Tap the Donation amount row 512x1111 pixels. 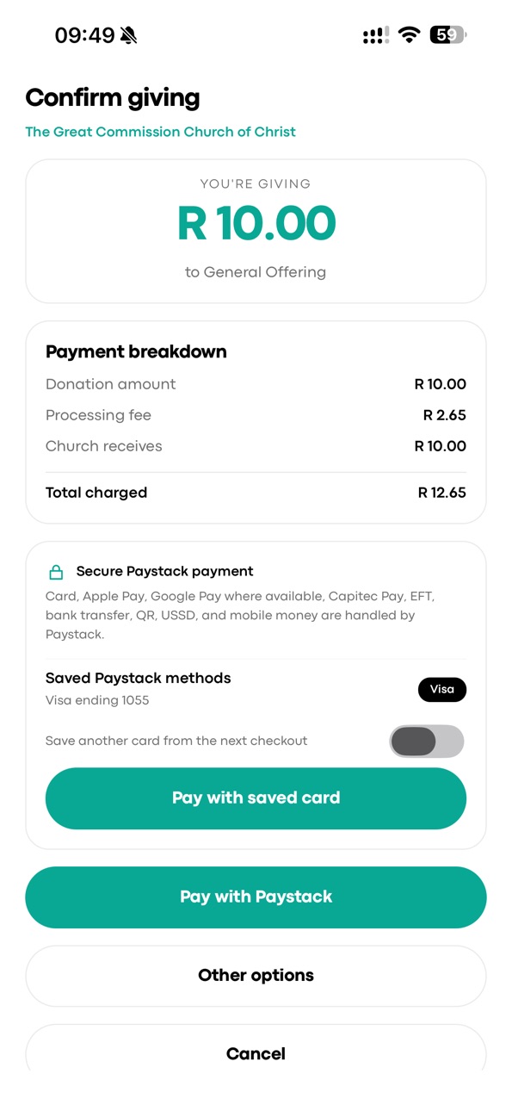pyautogui.click(x=256, y=384)
